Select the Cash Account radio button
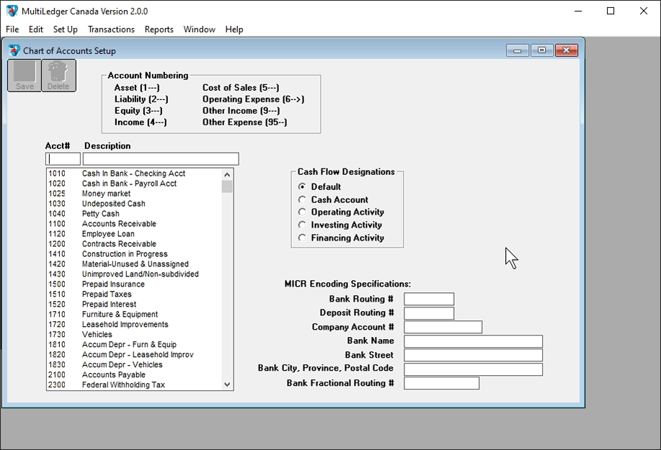 (x=303, y=199)
